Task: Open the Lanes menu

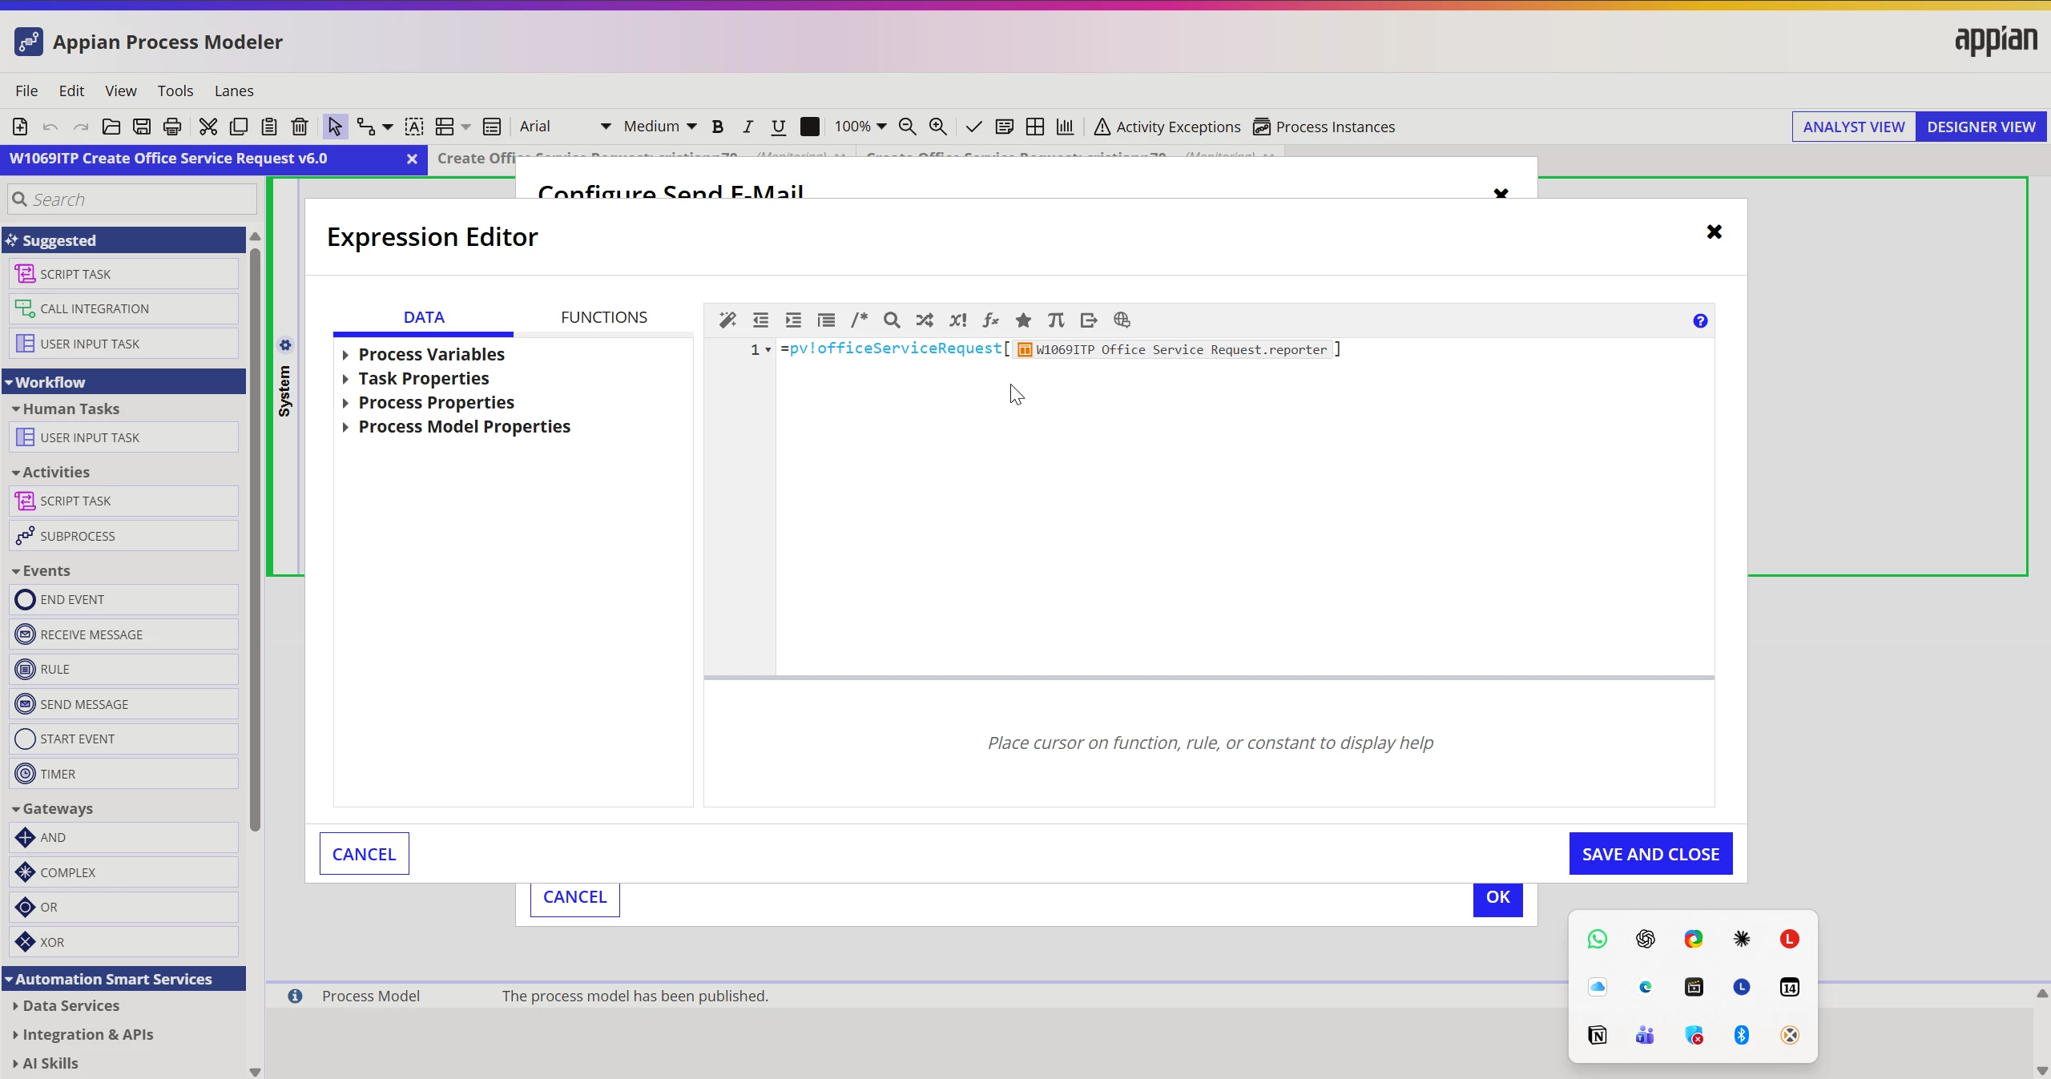Action: point(234,91)
